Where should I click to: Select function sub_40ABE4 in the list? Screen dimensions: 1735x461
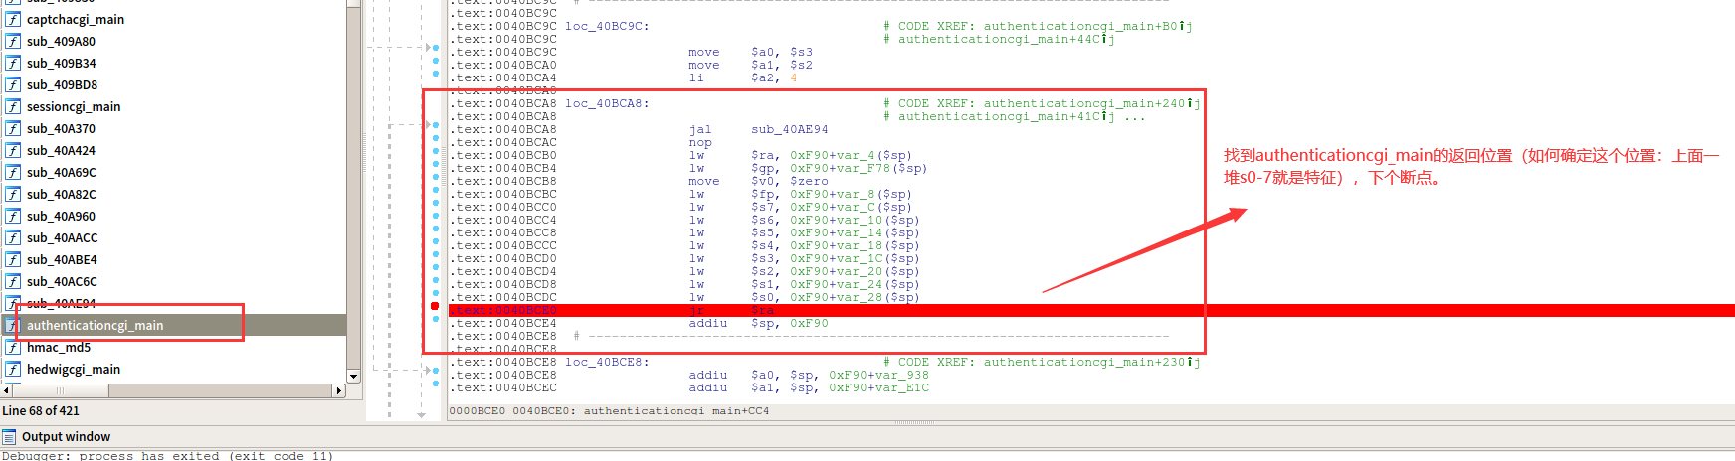point(62,259)
